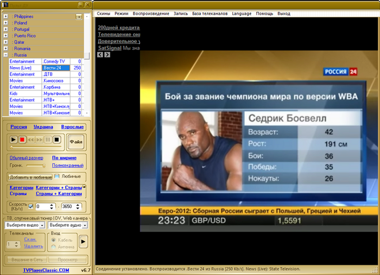Viewport: 380px width, 275px height.
Task: Toggle the Скорость (Kb/s) checkbox
Action: click(30, 206)
